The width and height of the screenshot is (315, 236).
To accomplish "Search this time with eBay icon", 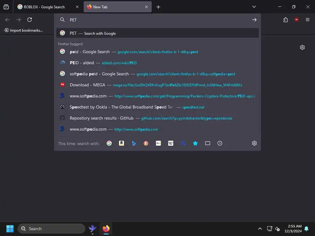I will click(x=158, y=143).
